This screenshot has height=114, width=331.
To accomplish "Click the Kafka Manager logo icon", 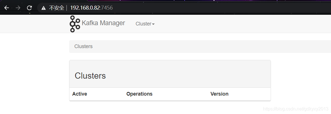I will tap(75, 24).
